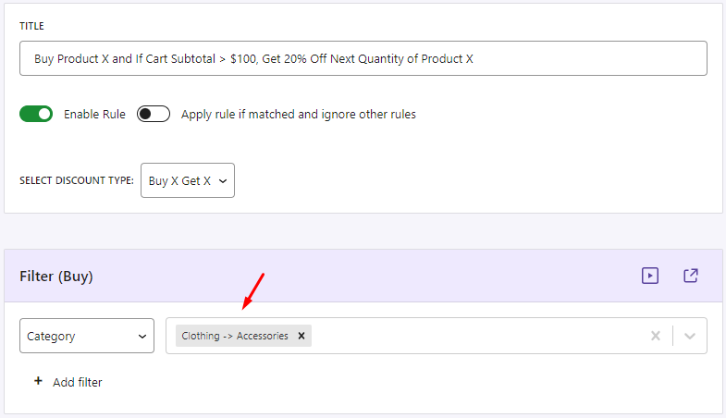
Task: Toggle the Enable Rule switch
Action: (37, 115)
